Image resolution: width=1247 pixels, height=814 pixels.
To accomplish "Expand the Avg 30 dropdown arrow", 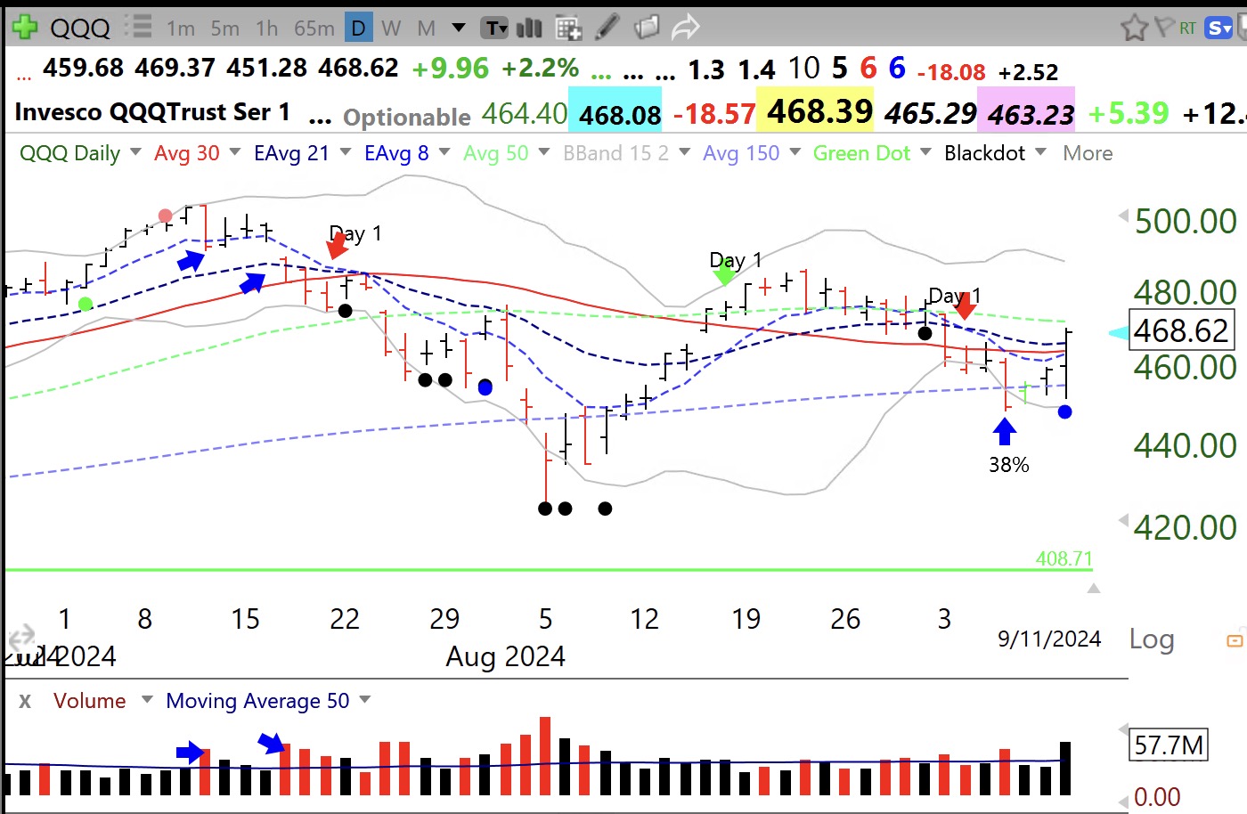I will [235, 152].
